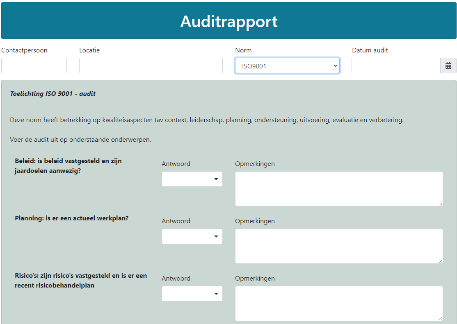Open the Antwoord dropdown for the Risico's question
457x324 pixels.
pos(192,294)
